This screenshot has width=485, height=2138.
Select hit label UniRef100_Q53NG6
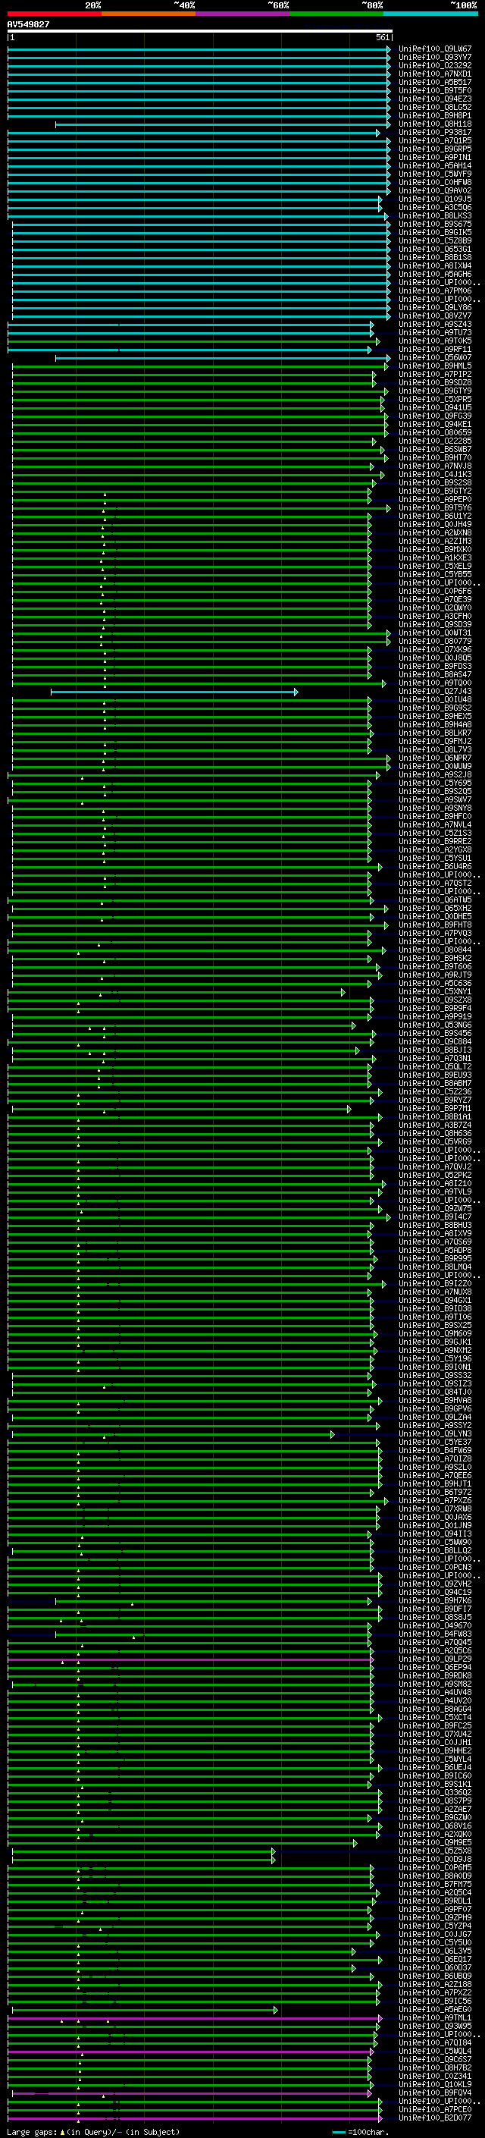pyautogui.click(x=434, y=1025)
